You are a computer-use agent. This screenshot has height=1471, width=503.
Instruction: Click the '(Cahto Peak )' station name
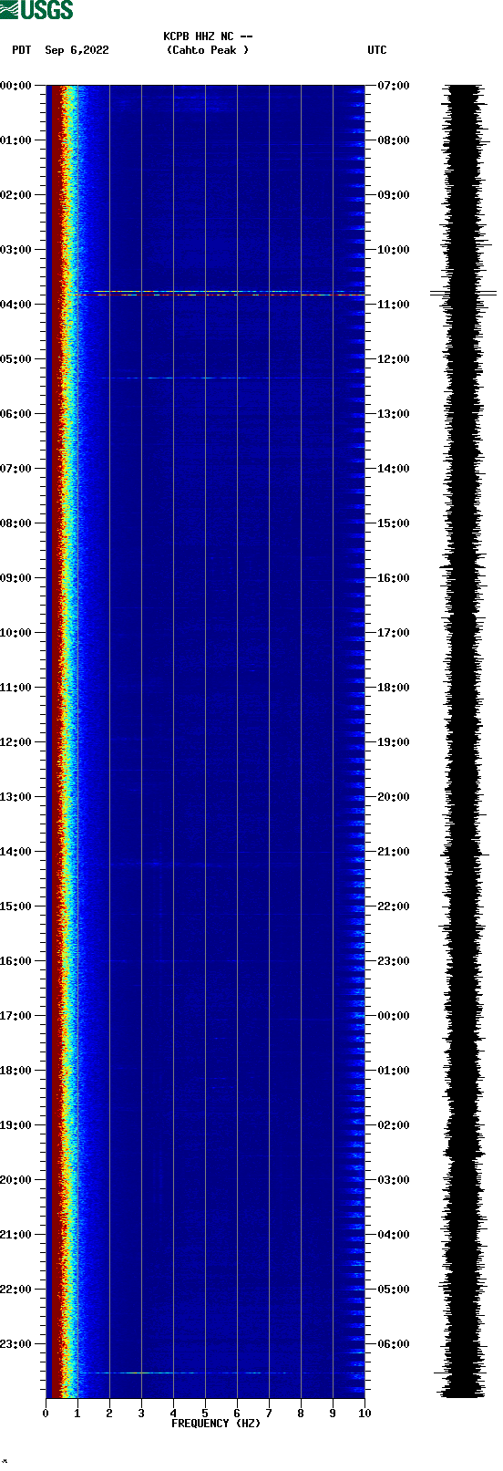[x=208, y=50]
